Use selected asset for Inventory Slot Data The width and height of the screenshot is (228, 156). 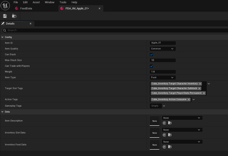point(164,135)
